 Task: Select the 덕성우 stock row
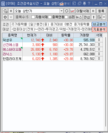(53, 40)
